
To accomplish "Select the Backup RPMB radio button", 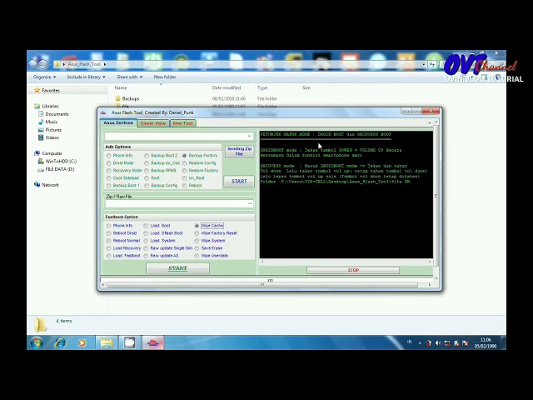I will (x=147, y=171).
